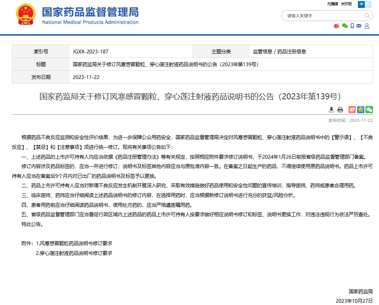
Task: Open the user account icon
Action: [x=366, y=26]
